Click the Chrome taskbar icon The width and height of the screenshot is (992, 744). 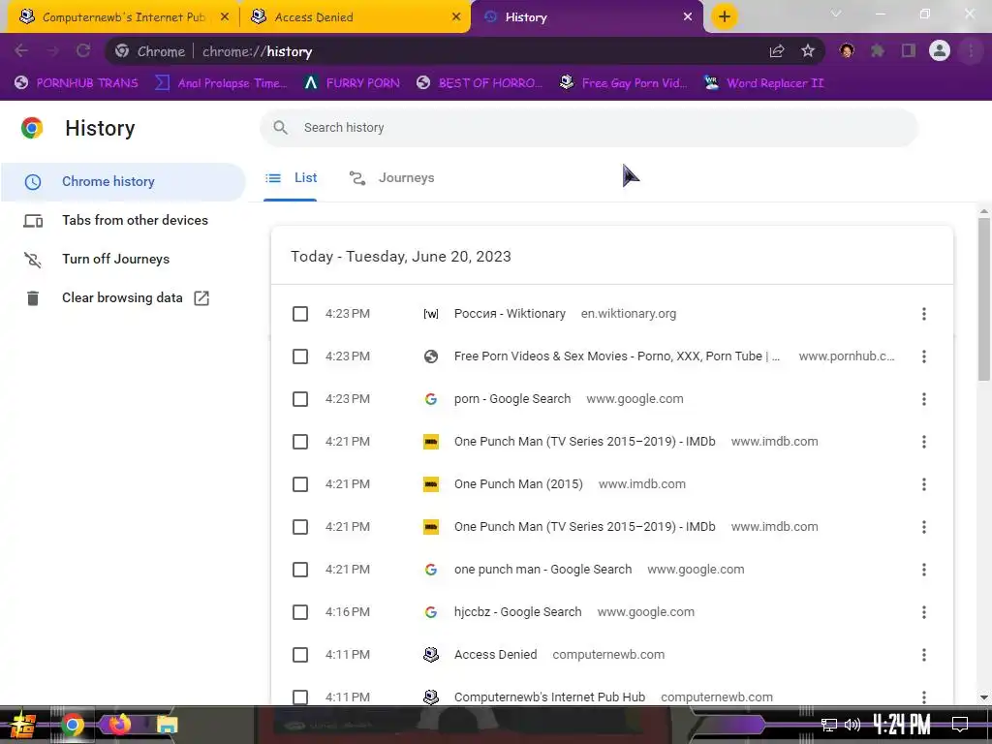click(72, 725)
